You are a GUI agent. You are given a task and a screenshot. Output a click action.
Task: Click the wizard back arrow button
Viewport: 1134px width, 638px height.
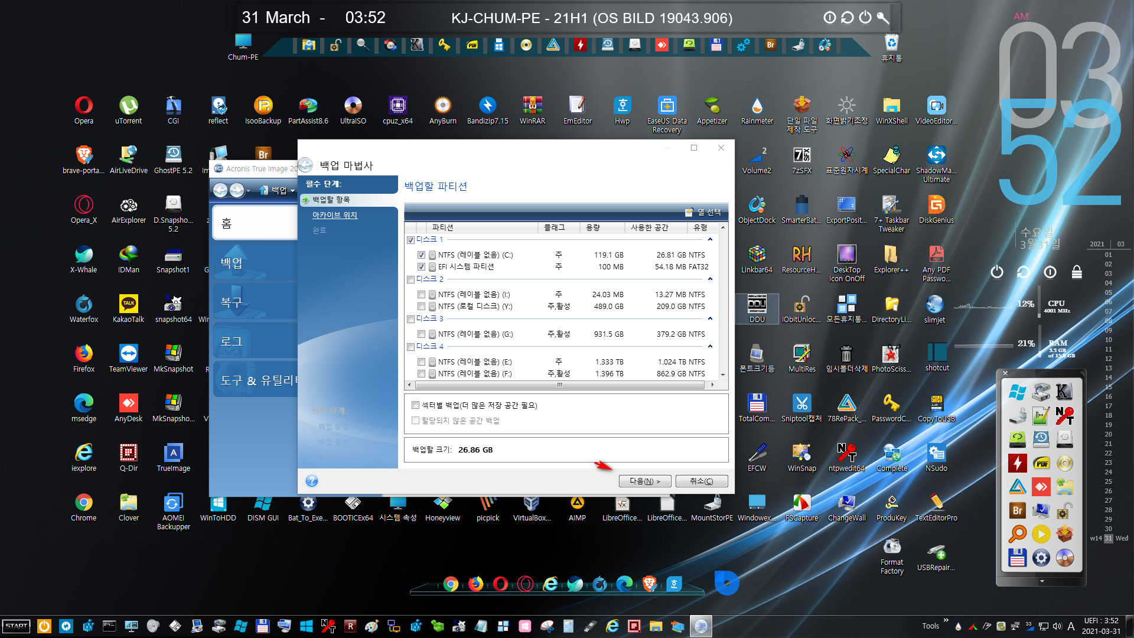click(305, 165)
